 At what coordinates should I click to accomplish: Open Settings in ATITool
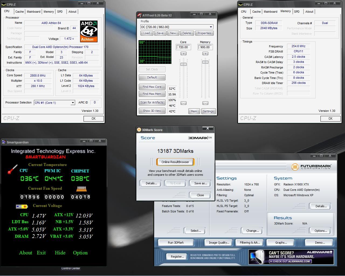coord(208,111)
